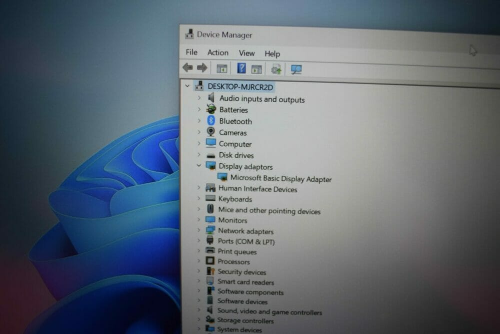Click the Keyboards category icon
Viewport: 500px width, 334px height.
(210, 198)
